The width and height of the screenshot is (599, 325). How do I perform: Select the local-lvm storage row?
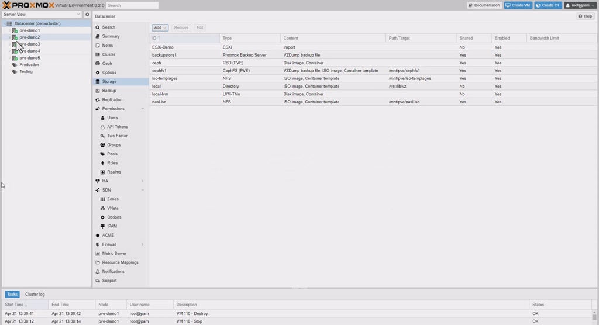(373, 94)
